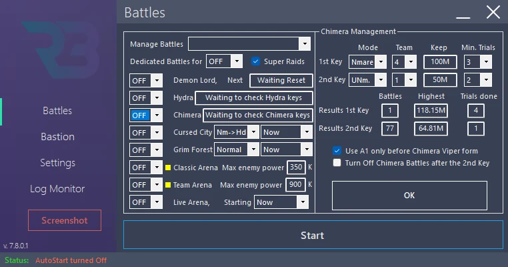Close the Battles window
Image resolution: width=508 pixels, height=267 pixels.
coord(493,13)
